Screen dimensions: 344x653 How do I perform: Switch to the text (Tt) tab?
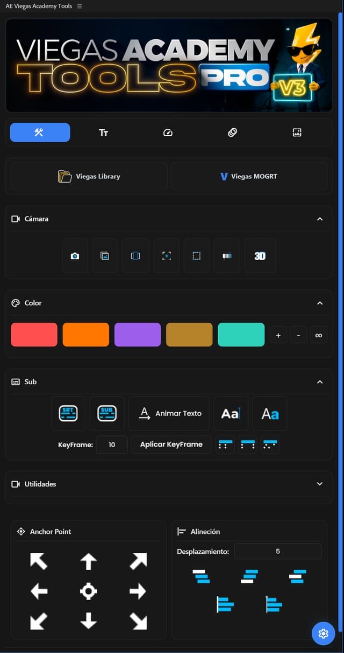point(104,133)
